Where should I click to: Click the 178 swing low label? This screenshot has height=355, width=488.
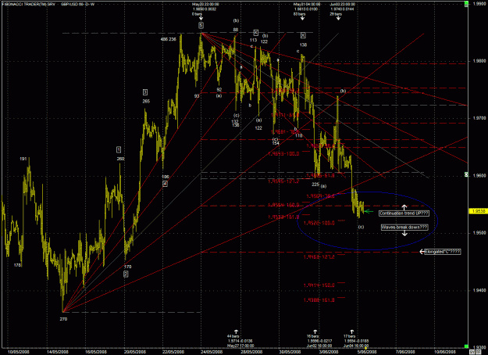(x=17, y=265)
